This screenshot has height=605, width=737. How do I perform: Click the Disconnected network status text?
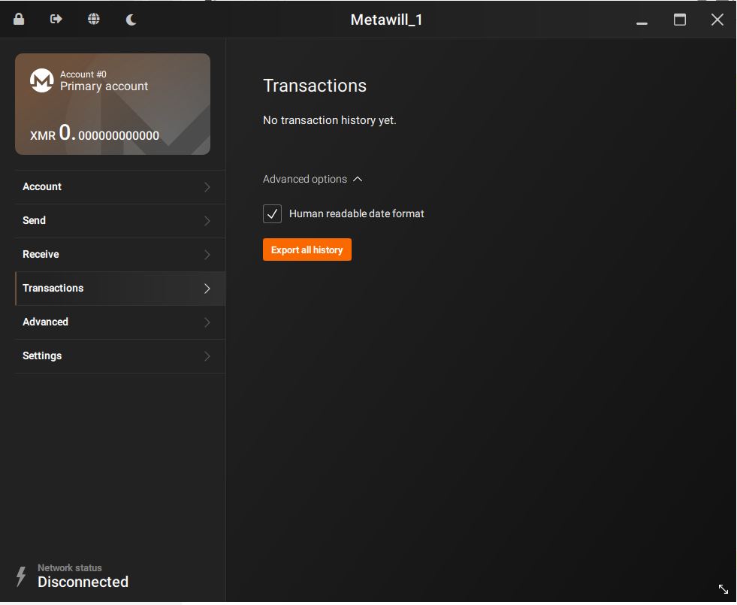tap(83, 582)
